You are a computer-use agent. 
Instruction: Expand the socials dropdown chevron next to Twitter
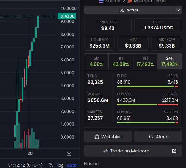[178, 10]
